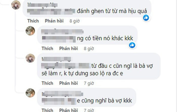Click the like reaction on 'đánh ghen' comment
Image resolution: width=177 pixels, height=112 pixels.
click(146, 18)
